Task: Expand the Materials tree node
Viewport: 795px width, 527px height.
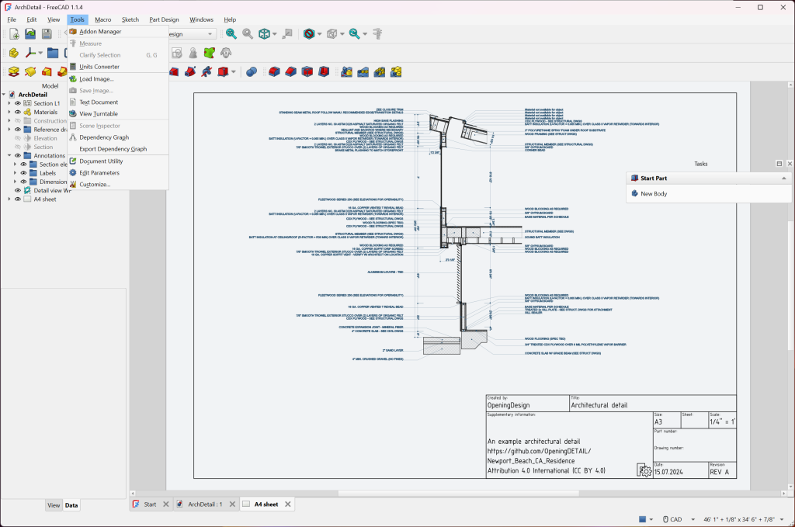Action: 9,112
